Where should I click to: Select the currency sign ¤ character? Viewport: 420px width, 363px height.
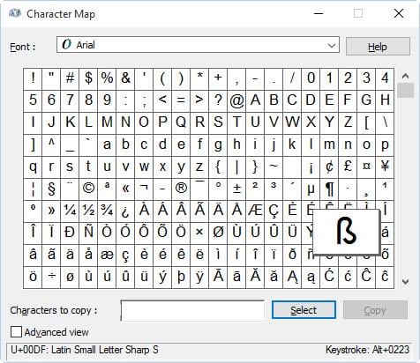pyautogui.click(x=366, y=167)
